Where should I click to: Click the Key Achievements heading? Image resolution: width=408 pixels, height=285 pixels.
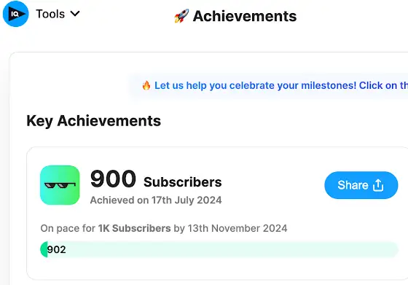click(94, 121)
